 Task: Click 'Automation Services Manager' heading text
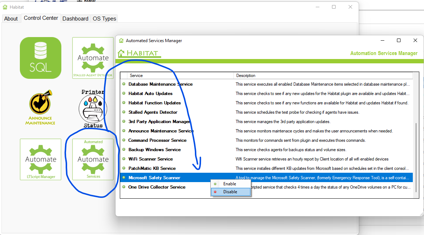(x=384, y=53)
